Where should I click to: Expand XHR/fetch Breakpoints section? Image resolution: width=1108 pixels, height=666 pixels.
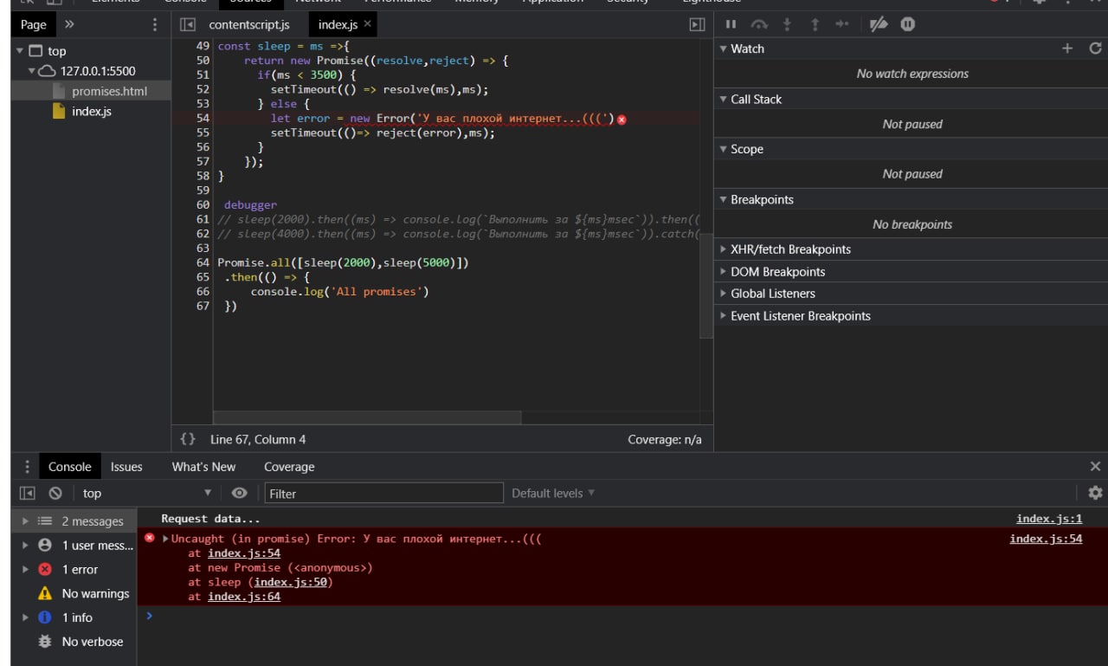pyautogui.click(x=789, y=249)
